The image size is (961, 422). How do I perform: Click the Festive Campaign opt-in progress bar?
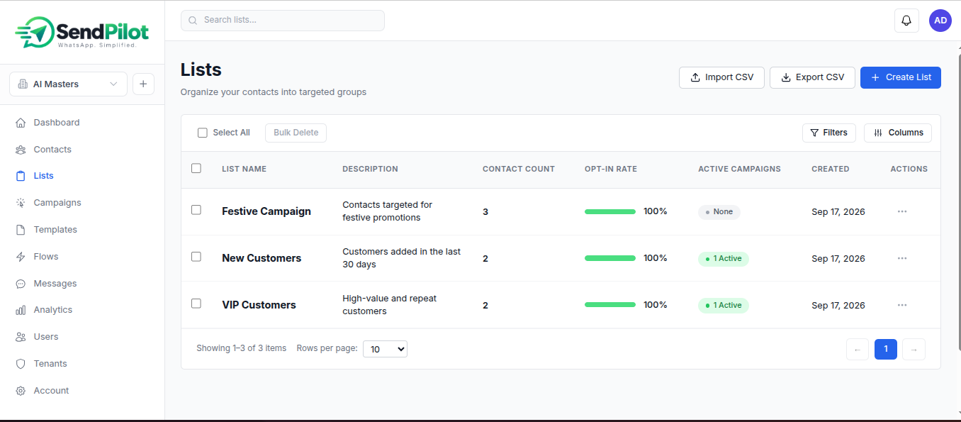[610, 211]
